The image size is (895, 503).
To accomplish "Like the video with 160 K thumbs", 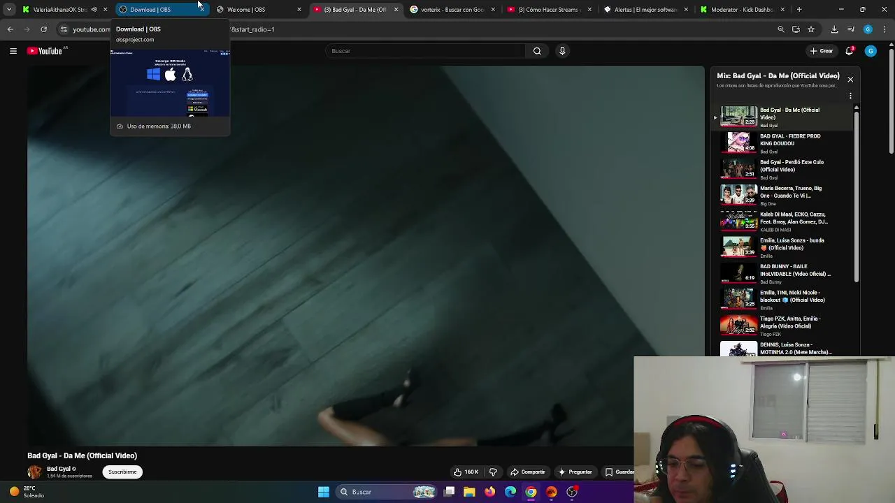I will tap(466, 472).
